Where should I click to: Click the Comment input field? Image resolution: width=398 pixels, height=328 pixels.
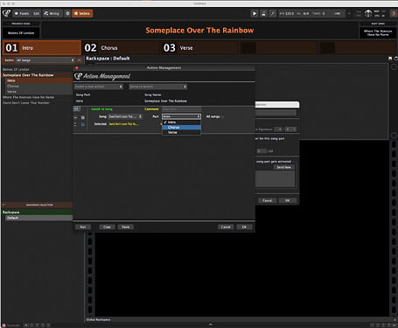[181, 109]
